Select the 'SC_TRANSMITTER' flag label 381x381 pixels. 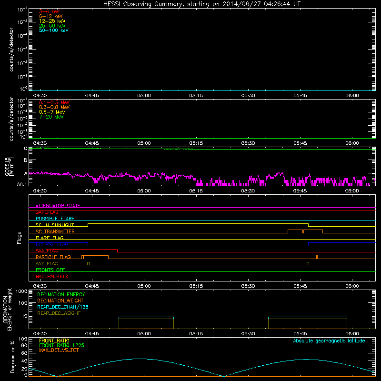55,231
